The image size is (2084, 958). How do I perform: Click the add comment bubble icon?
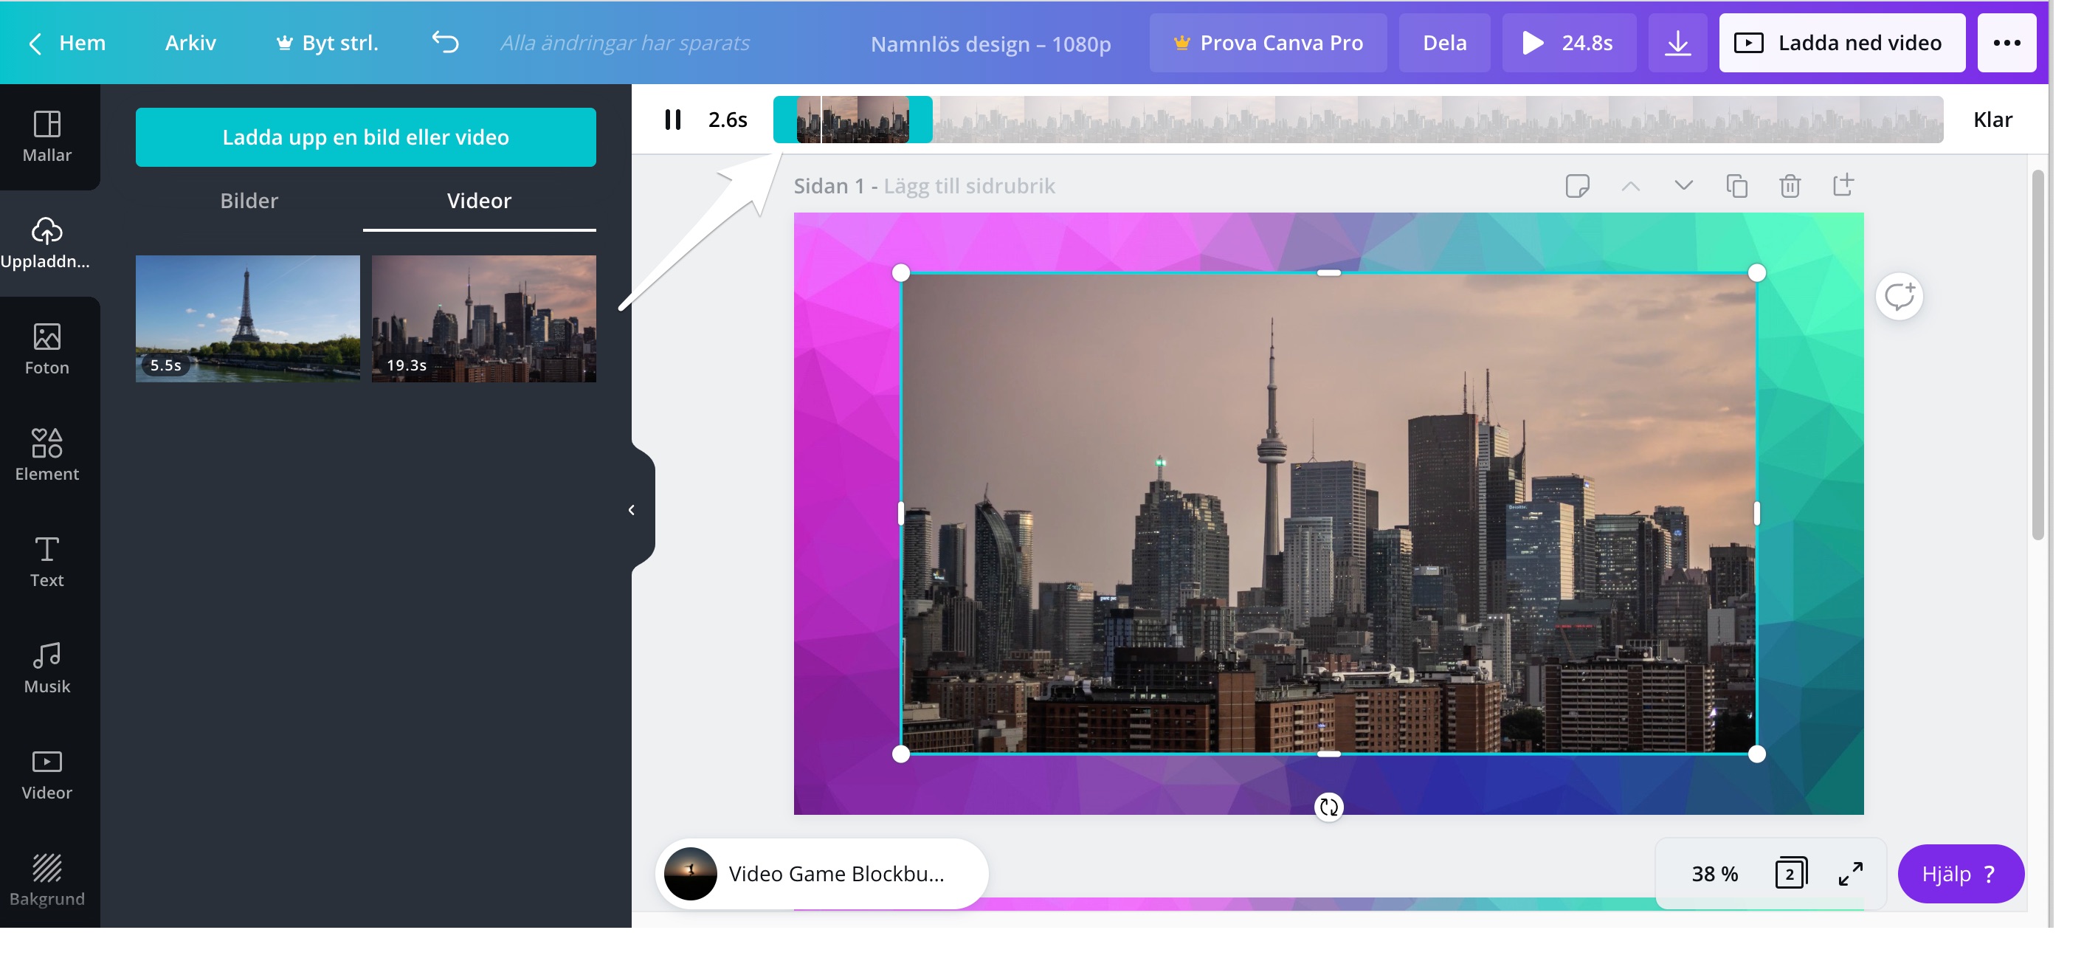(1898, 297)
